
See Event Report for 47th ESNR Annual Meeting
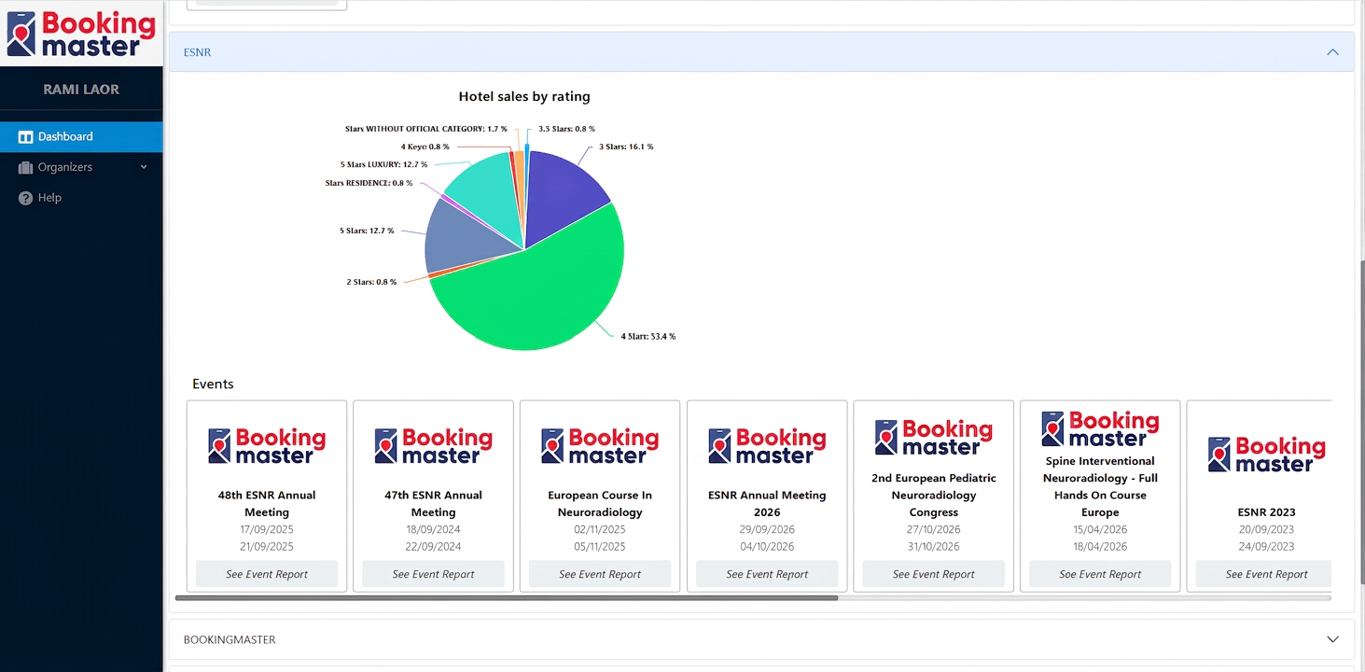point(433,574)
